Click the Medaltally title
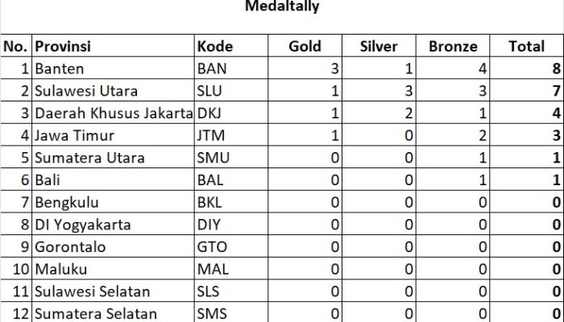 click(x=282, y=7)
